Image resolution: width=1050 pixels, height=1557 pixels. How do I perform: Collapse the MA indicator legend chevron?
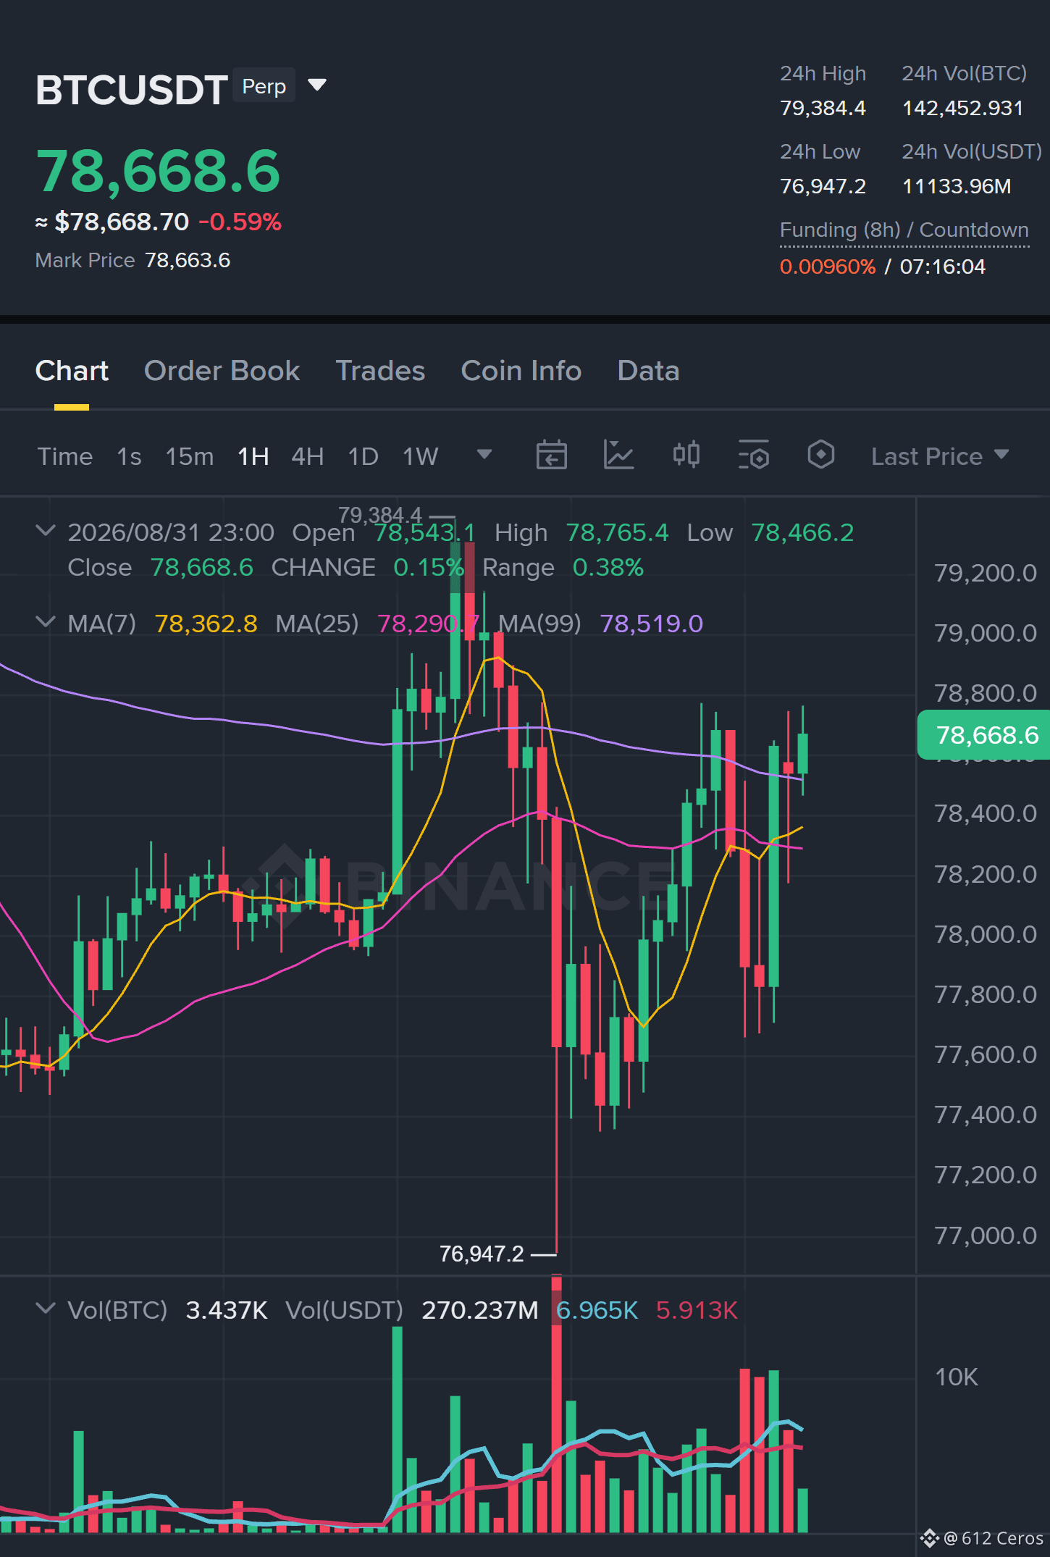coord(45,622)
